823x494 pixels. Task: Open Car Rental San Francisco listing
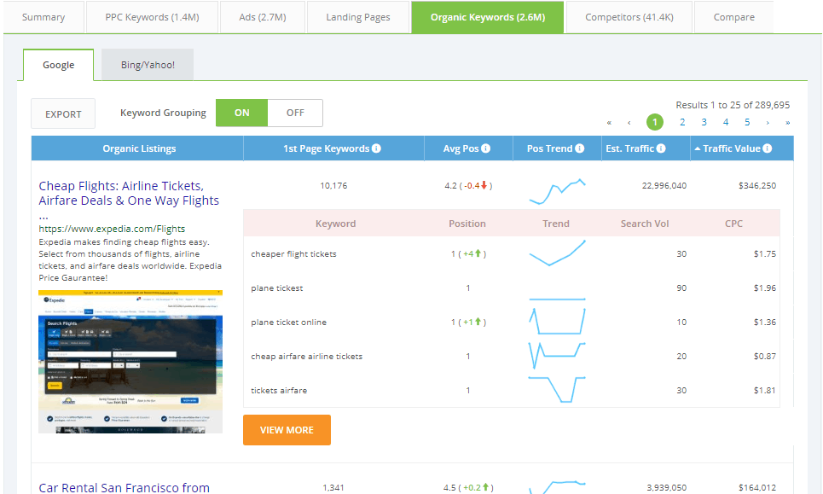[124, 487]
